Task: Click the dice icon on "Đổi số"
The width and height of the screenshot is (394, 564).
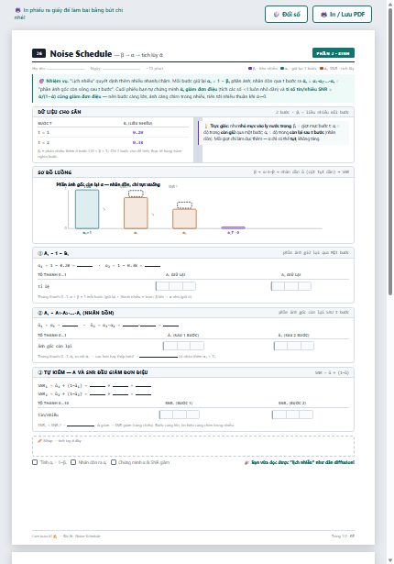Action: (276, 15)
